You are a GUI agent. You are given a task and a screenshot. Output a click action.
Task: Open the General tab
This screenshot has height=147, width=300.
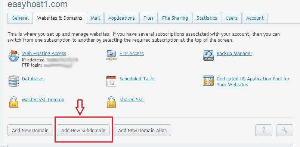20,18
